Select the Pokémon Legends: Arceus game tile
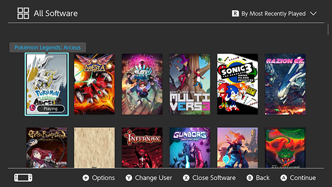 coord(47,84)
